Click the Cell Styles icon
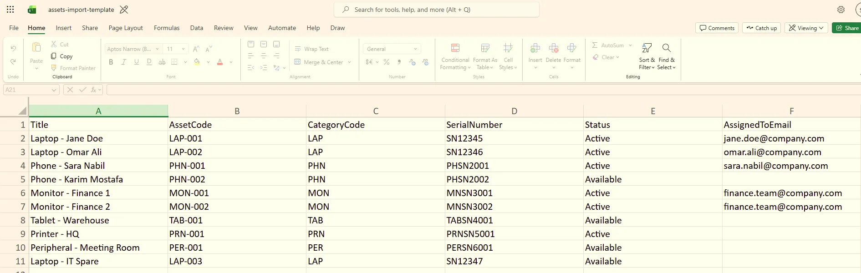The height and width of the screenshot is (273, 861). 508,48
